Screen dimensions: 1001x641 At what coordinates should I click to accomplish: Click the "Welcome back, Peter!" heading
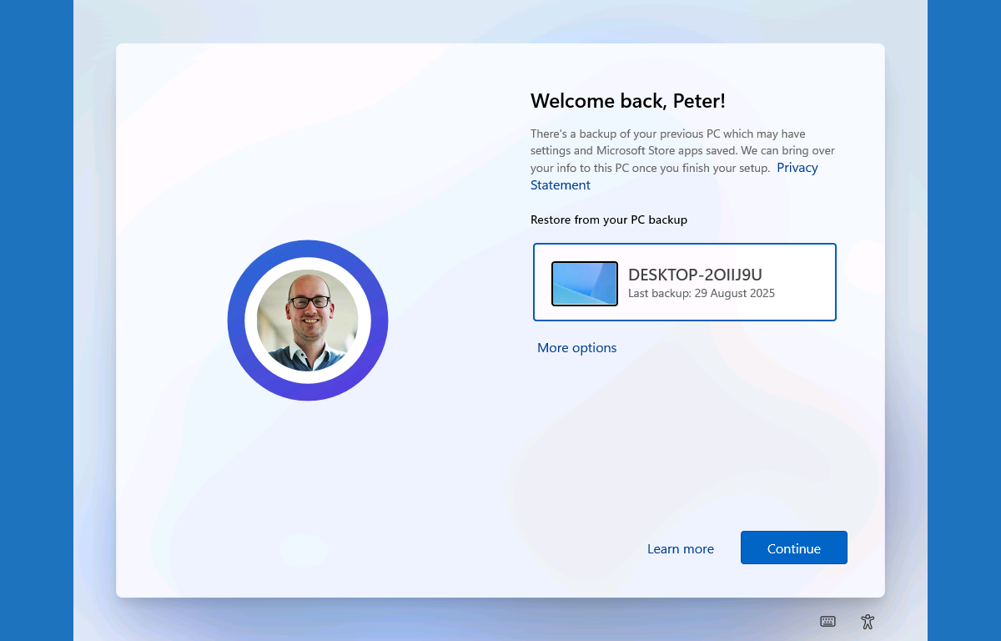click(x=627, y=101)
